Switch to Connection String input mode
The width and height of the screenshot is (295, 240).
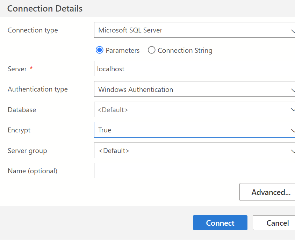coord(152,50)
